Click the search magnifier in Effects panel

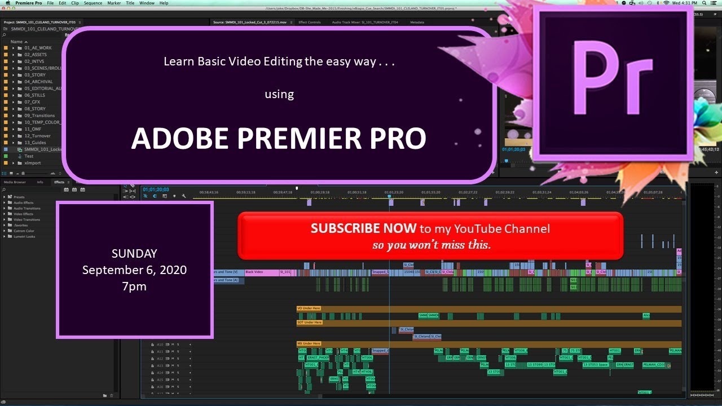(4, 189)
